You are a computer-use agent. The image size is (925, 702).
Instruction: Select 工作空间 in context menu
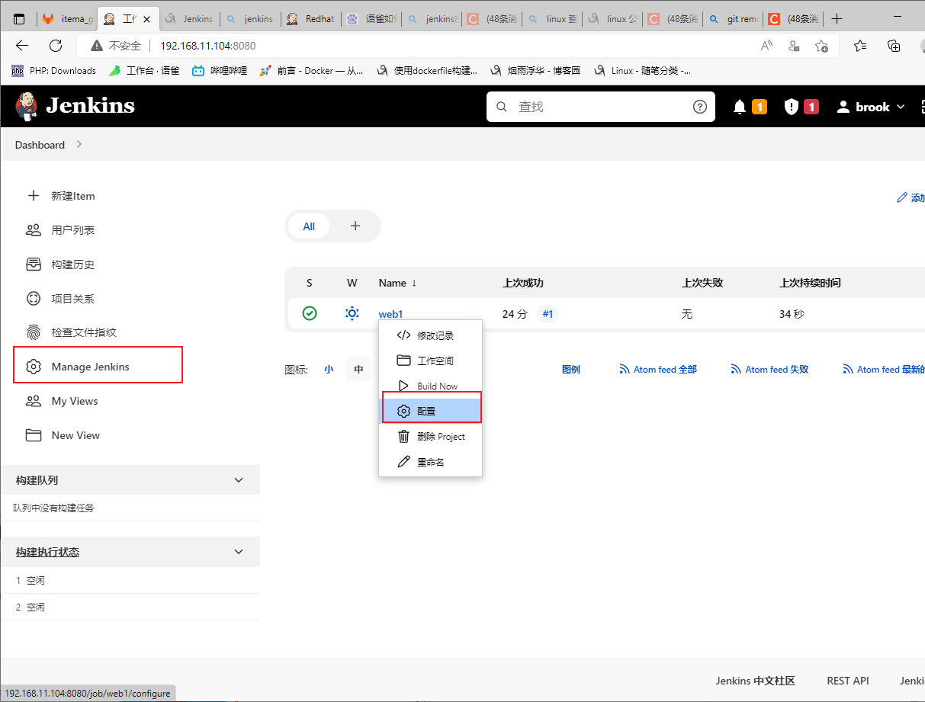tap(431, 361)
